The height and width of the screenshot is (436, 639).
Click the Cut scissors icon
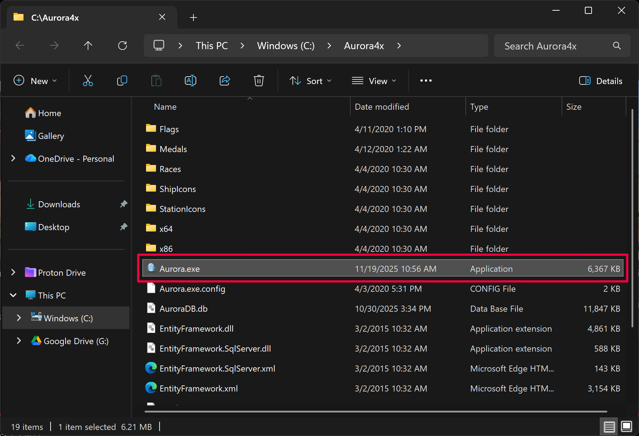88,81
